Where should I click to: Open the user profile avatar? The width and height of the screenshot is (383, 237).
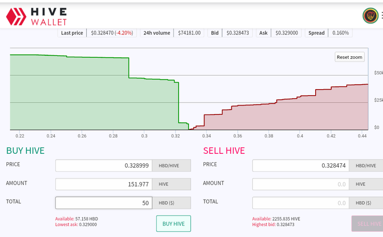click(371, 15)
